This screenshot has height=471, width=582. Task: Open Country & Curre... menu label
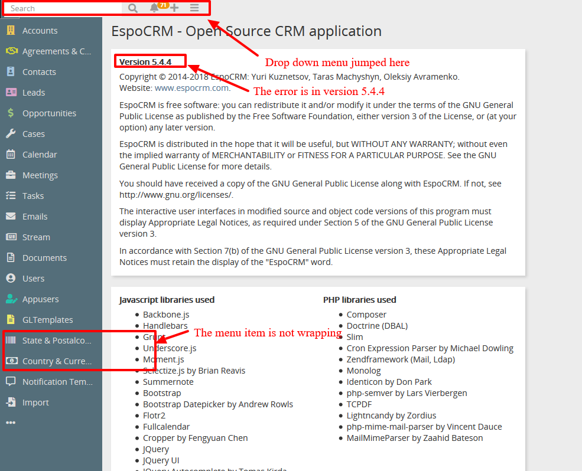[57, 361]
